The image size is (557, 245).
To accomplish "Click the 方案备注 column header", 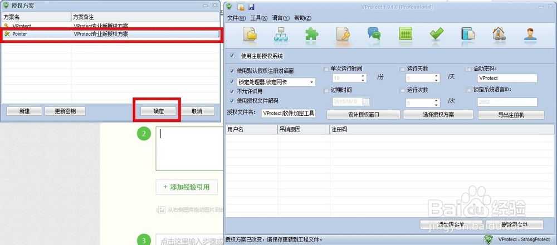I will pos(145,17).
